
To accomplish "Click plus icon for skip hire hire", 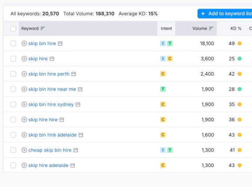I will pos(24,120).
